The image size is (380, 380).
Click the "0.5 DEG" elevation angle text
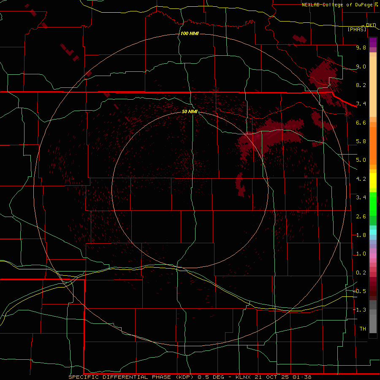[x=211, y=377]
